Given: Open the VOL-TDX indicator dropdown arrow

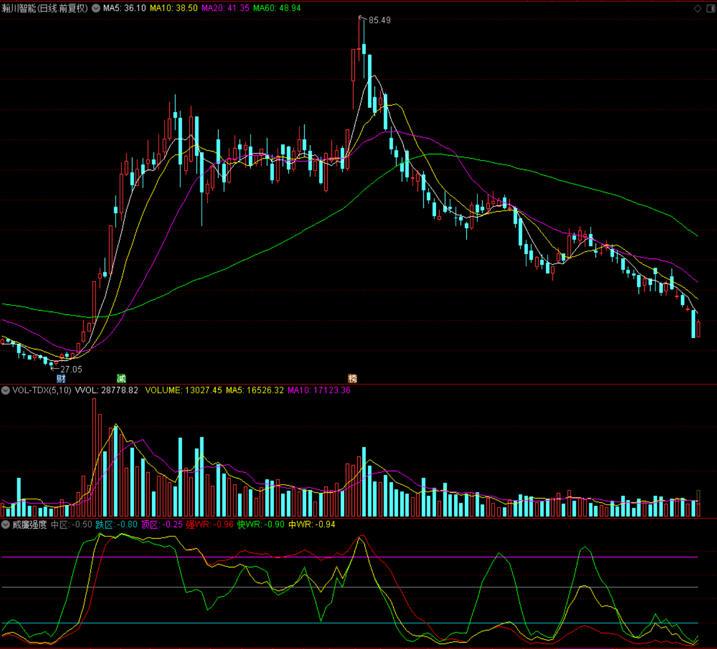Looking at the screenshot, I should [x=5, y=390].
